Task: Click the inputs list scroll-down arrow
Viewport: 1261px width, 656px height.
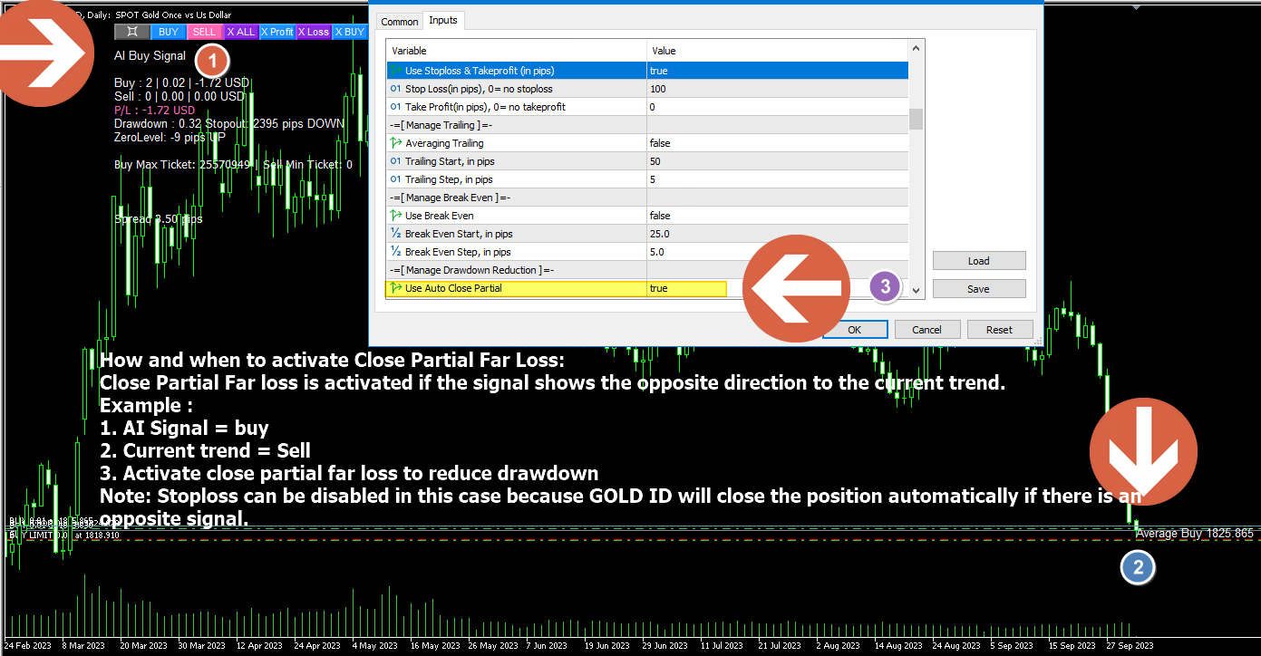Action: click(916, 290)
